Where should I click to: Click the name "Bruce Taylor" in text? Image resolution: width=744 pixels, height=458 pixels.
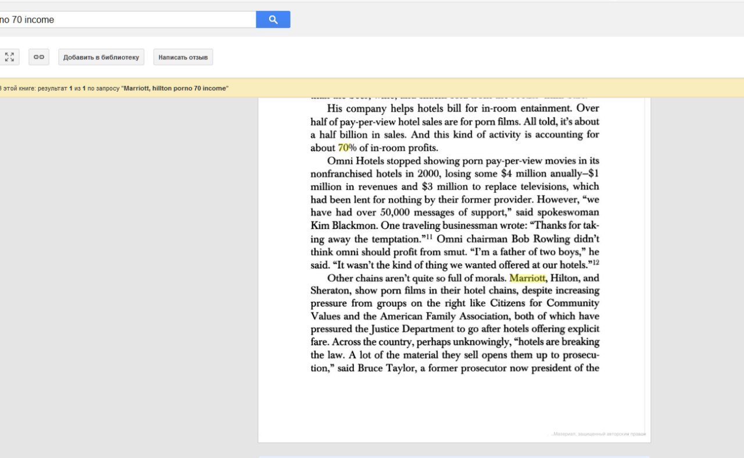tap(387, 368)
